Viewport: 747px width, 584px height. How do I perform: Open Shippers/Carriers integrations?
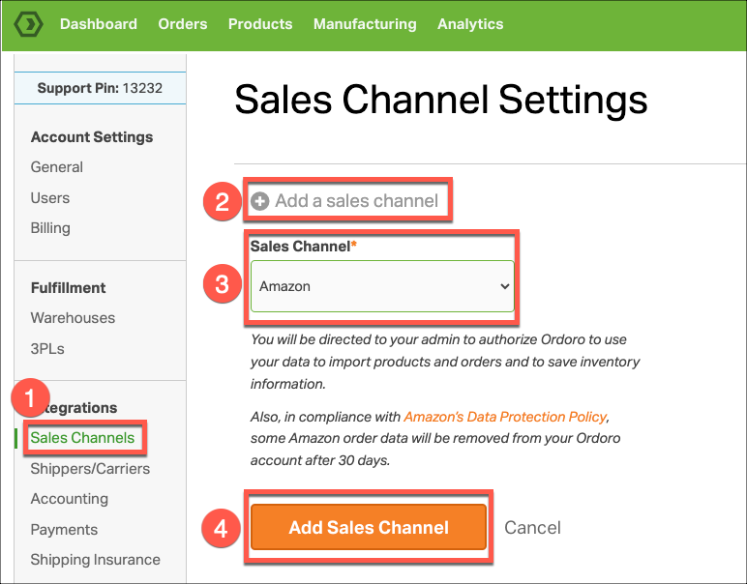[x=90, y=469]
